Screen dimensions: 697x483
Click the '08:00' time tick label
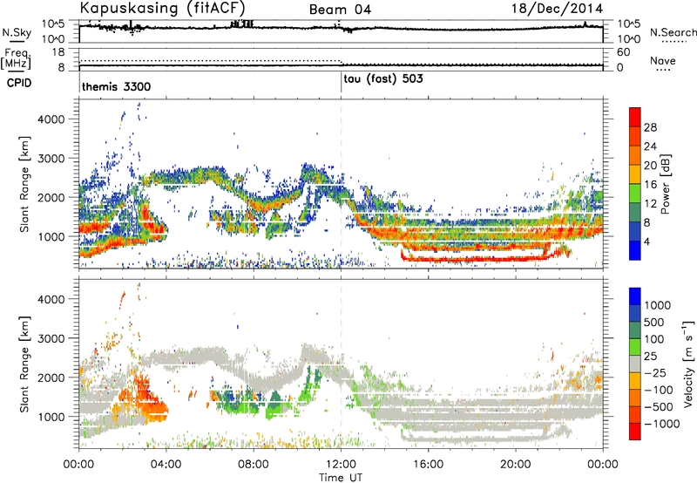click(254, 465)
